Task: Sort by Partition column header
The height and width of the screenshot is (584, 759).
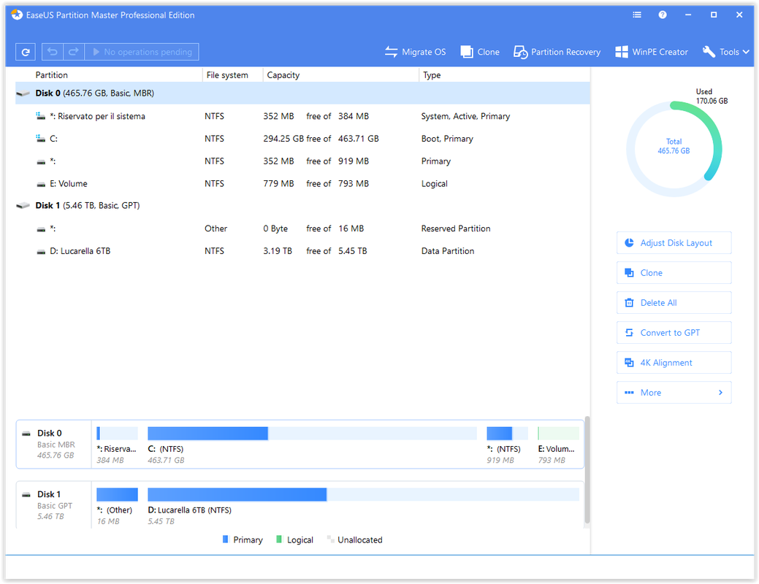Action: (x=51, y=75)
